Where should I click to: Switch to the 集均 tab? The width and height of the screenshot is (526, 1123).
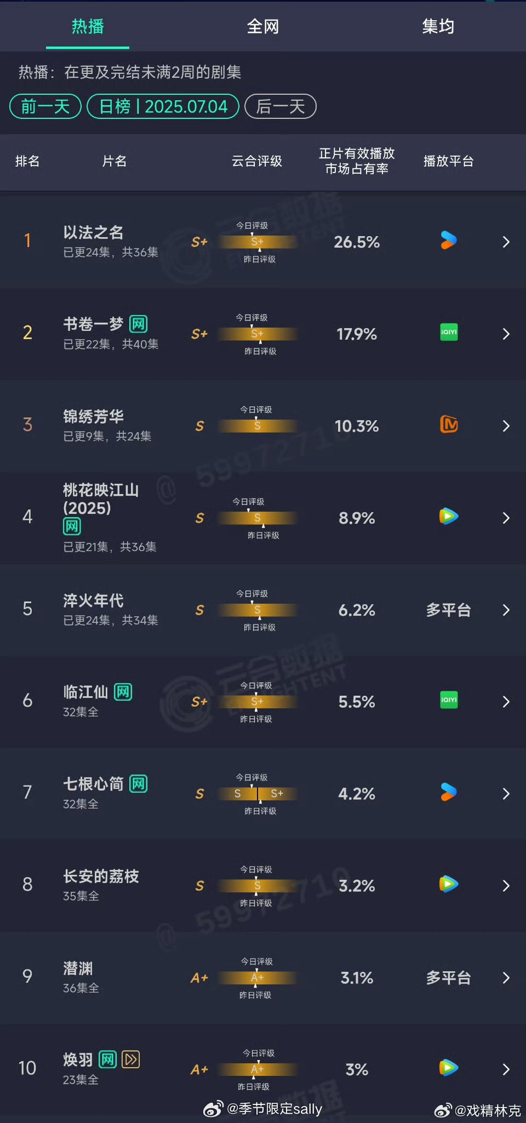tap(438, 26)
